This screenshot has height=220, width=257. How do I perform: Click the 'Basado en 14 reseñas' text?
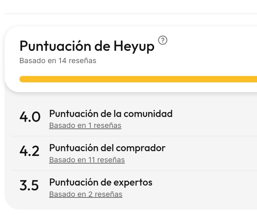click(x=58, y=61)
